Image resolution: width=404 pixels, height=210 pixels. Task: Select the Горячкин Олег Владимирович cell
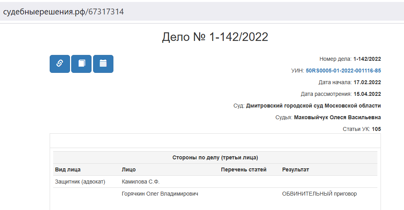pyautogui.click(x=160, y=194)
